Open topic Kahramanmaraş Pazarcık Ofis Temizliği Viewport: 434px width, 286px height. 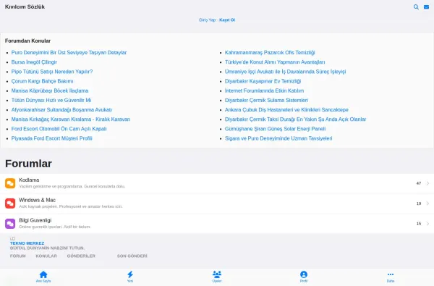[x=270, y=53]
